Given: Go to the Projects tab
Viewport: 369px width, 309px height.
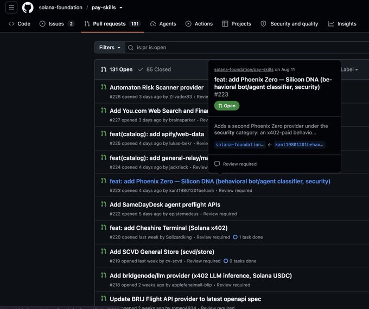Looking at the screenshot, I should [237, 24].
